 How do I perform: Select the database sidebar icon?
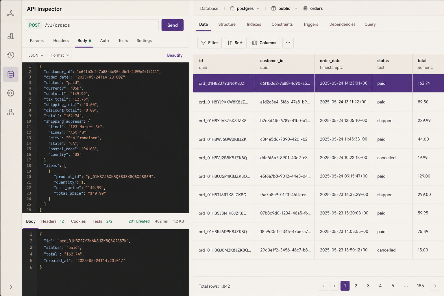click(x=11, y=74)
